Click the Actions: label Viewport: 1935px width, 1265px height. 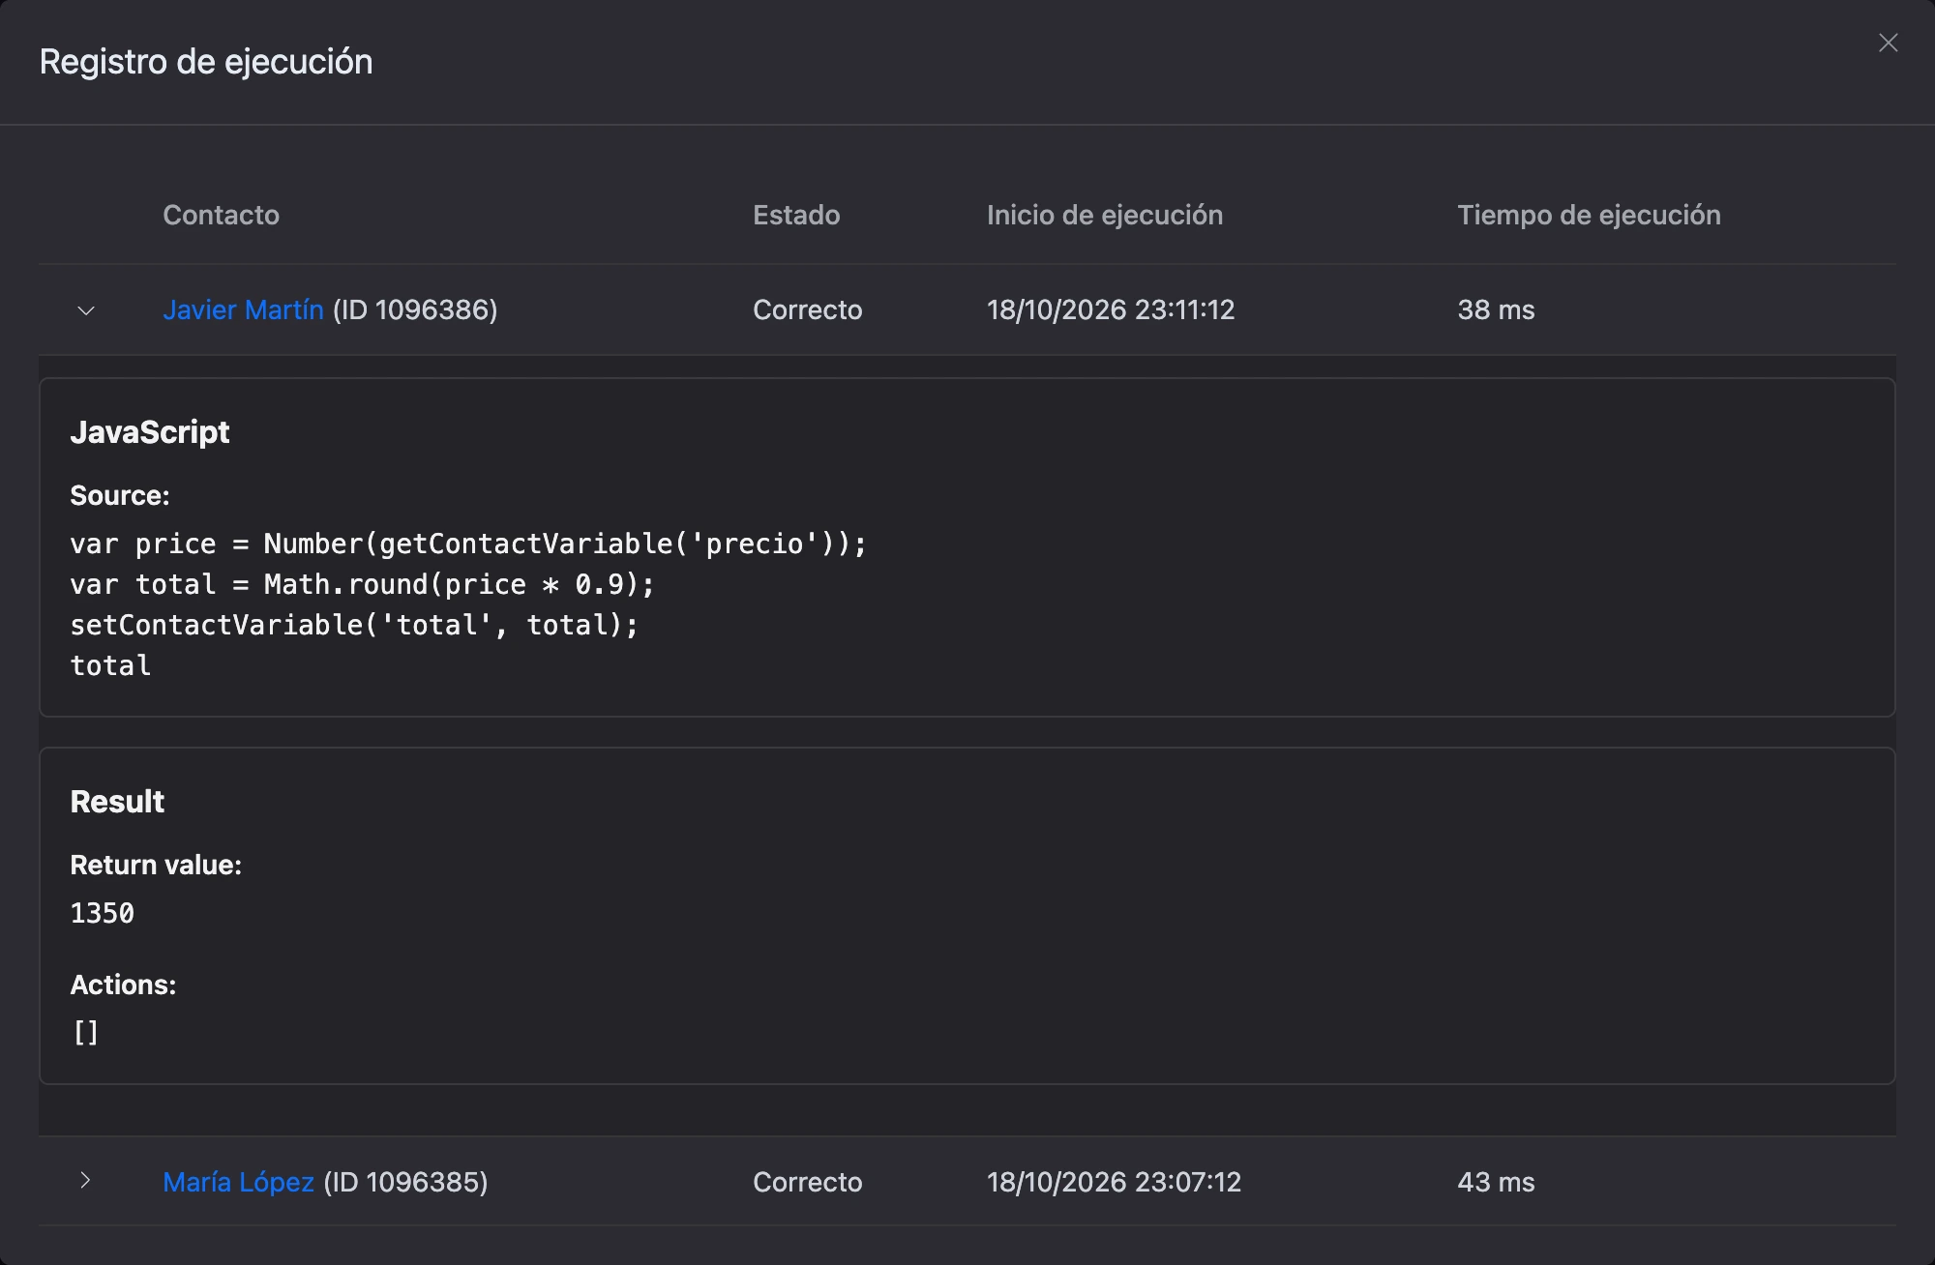point(123,985)
